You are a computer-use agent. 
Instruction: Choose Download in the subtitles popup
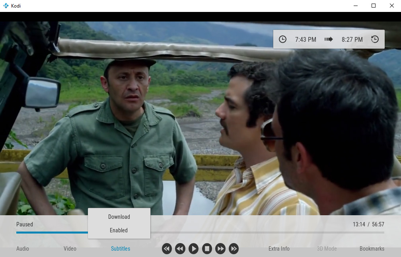click(119, 216)
